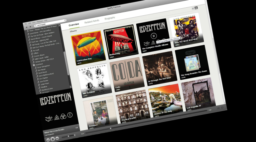
Task: Open Dave Matthews Band playlist
Action: click(46, 75)
